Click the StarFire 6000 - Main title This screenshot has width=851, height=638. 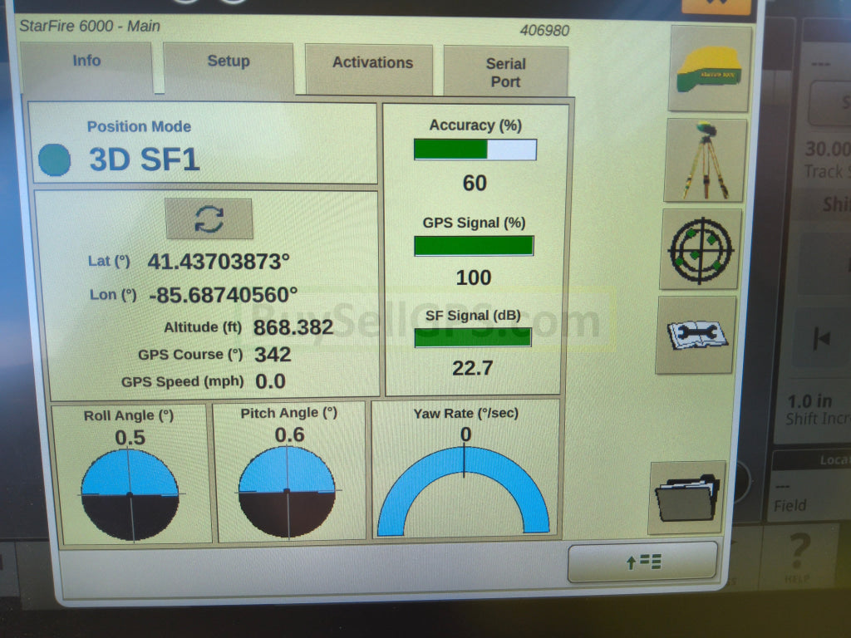90,26
